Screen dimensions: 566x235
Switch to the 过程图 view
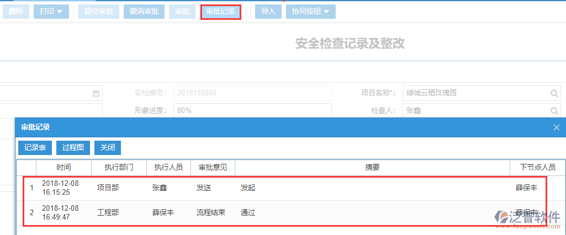73,147
